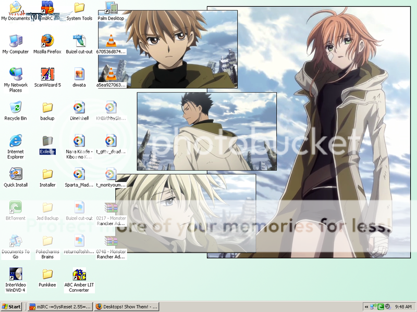This screenshot has width=417, height=312.
Task: Select the highlighted Exiled+ folder
Action: (x=47, y=145)
